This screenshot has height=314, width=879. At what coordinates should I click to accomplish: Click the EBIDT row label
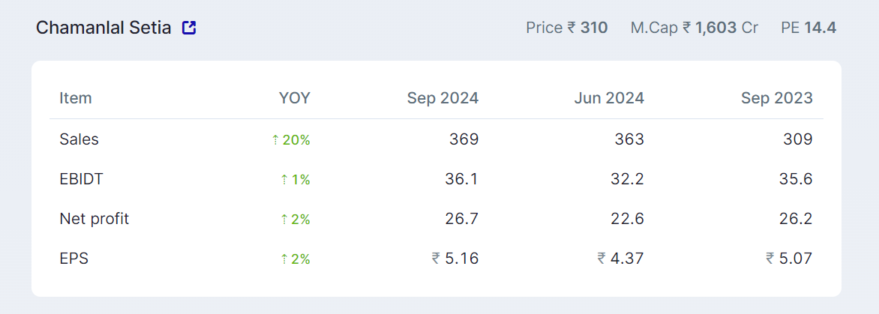(80, 179)
